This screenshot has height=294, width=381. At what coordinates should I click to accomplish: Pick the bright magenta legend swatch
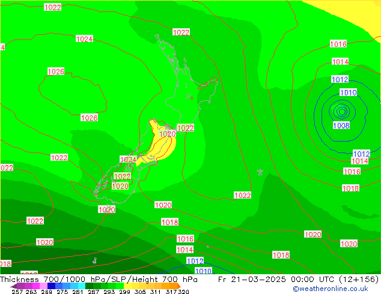(x=36, y=286)
